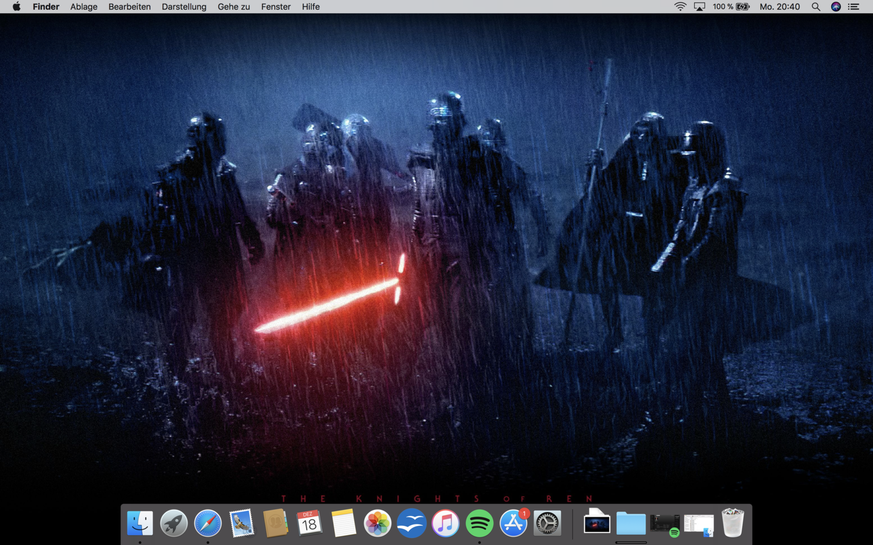
Task: Show the Notification Center list icon
Action: click(x=854, y=7)
